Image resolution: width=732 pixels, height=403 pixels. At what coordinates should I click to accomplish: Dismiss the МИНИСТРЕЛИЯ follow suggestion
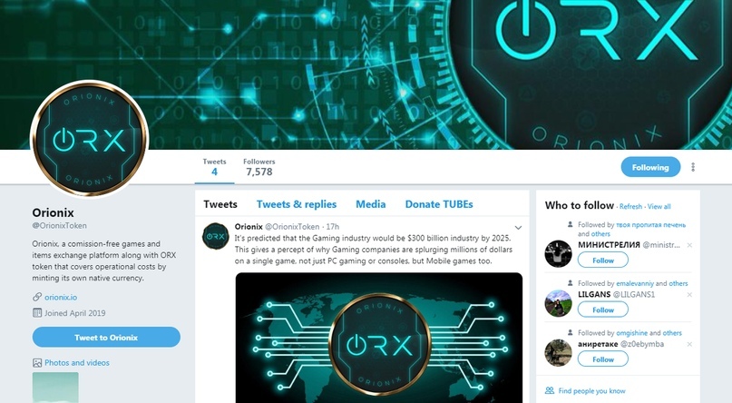(689, 245)
